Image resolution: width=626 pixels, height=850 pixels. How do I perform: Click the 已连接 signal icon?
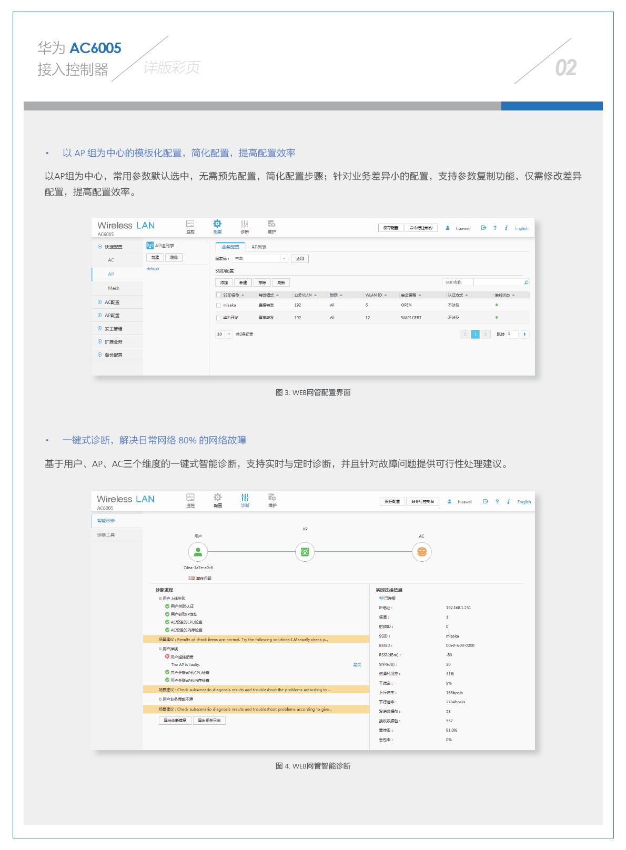point(381,598)
